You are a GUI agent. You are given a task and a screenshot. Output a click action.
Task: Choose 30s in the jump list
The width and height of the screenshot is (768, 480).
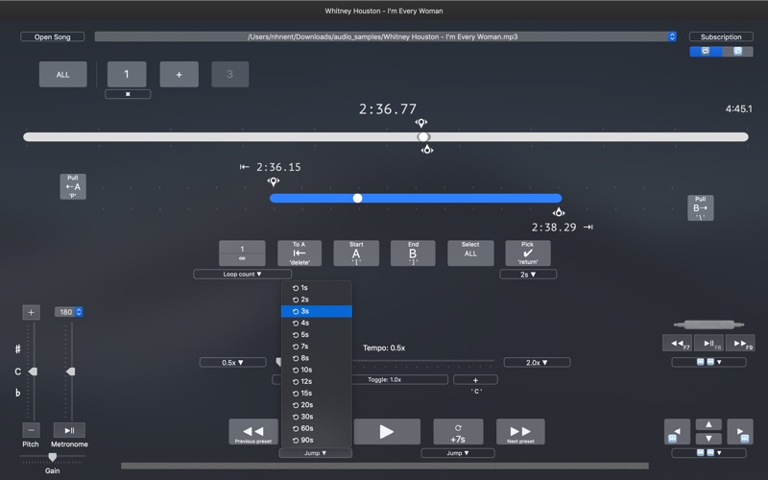(305, 417)
